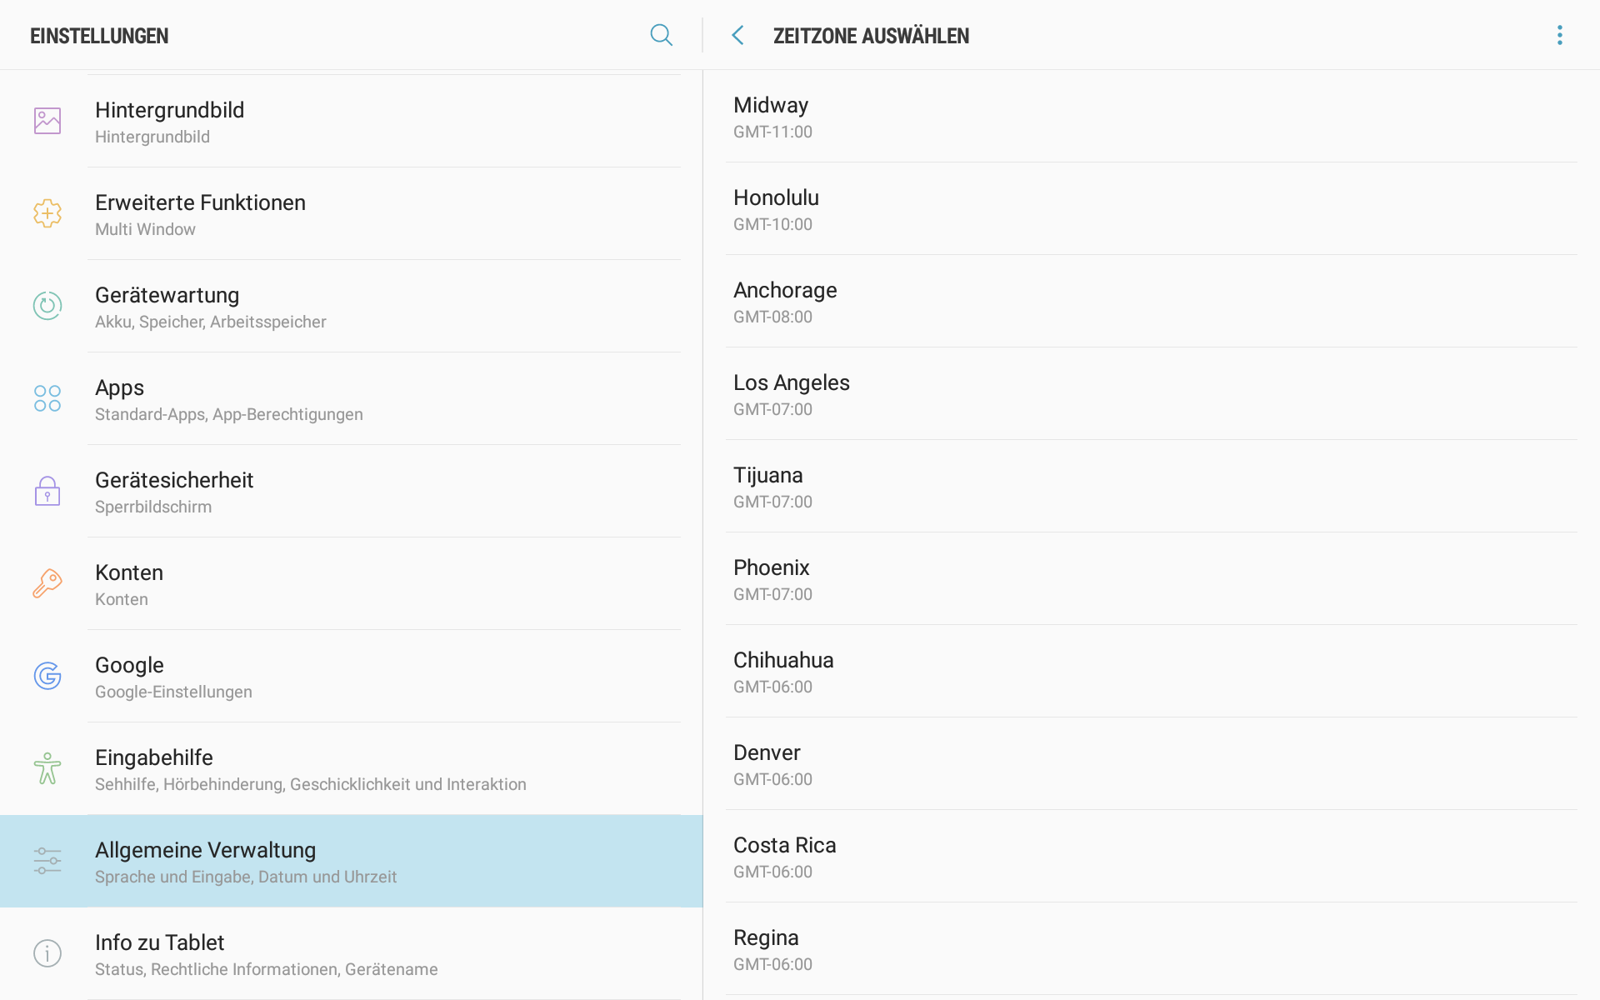
Task: Select Midway GMT-11:00 time zone
Action: point(1150,117)
